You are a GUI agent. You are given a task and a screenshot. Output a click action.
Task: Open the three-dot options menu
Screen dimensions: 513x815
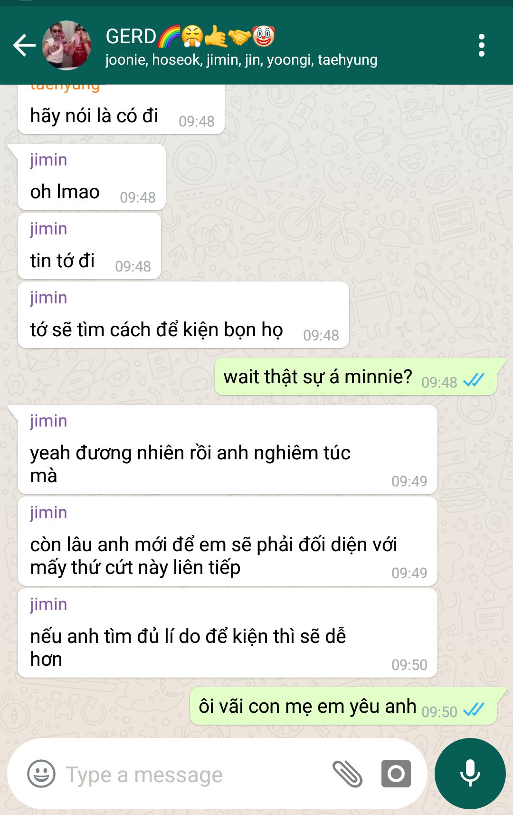pos(482,46)
